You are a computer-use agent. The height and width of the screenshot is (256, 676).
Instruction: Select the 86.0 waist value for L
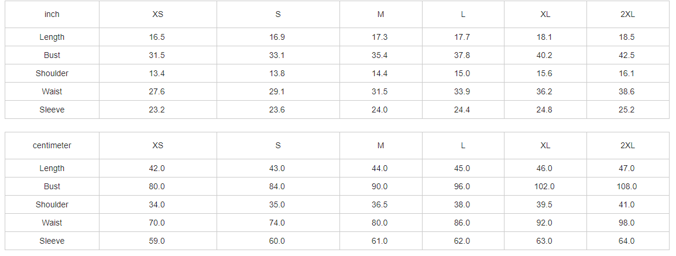click(463, 223)
